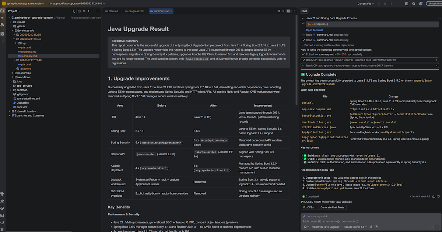
Task: Close the summary.md editor tab
Action: pos(171,11)
